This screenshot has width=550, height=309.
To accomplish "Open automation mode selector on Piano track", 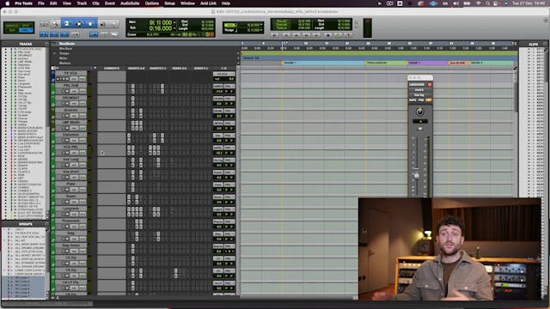I will click(x=82, y=190).
